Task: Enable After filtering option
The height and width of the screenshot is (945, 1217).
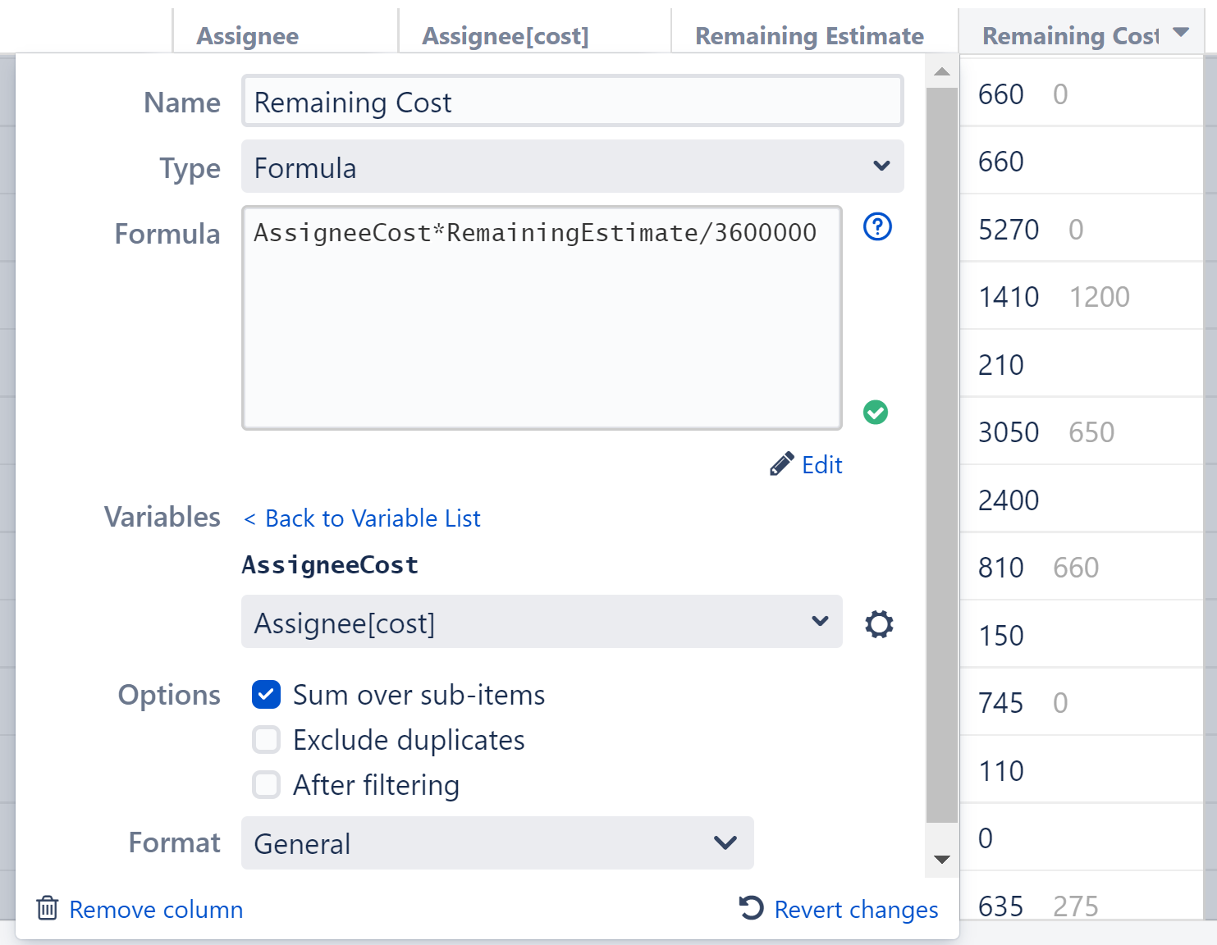Action: (265, 784)
